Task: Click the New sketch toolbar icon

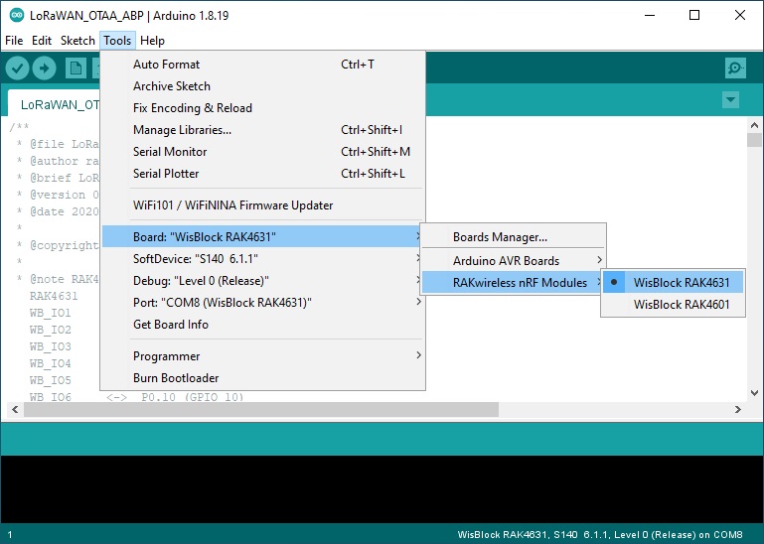Action: click(x=76, y=68)
